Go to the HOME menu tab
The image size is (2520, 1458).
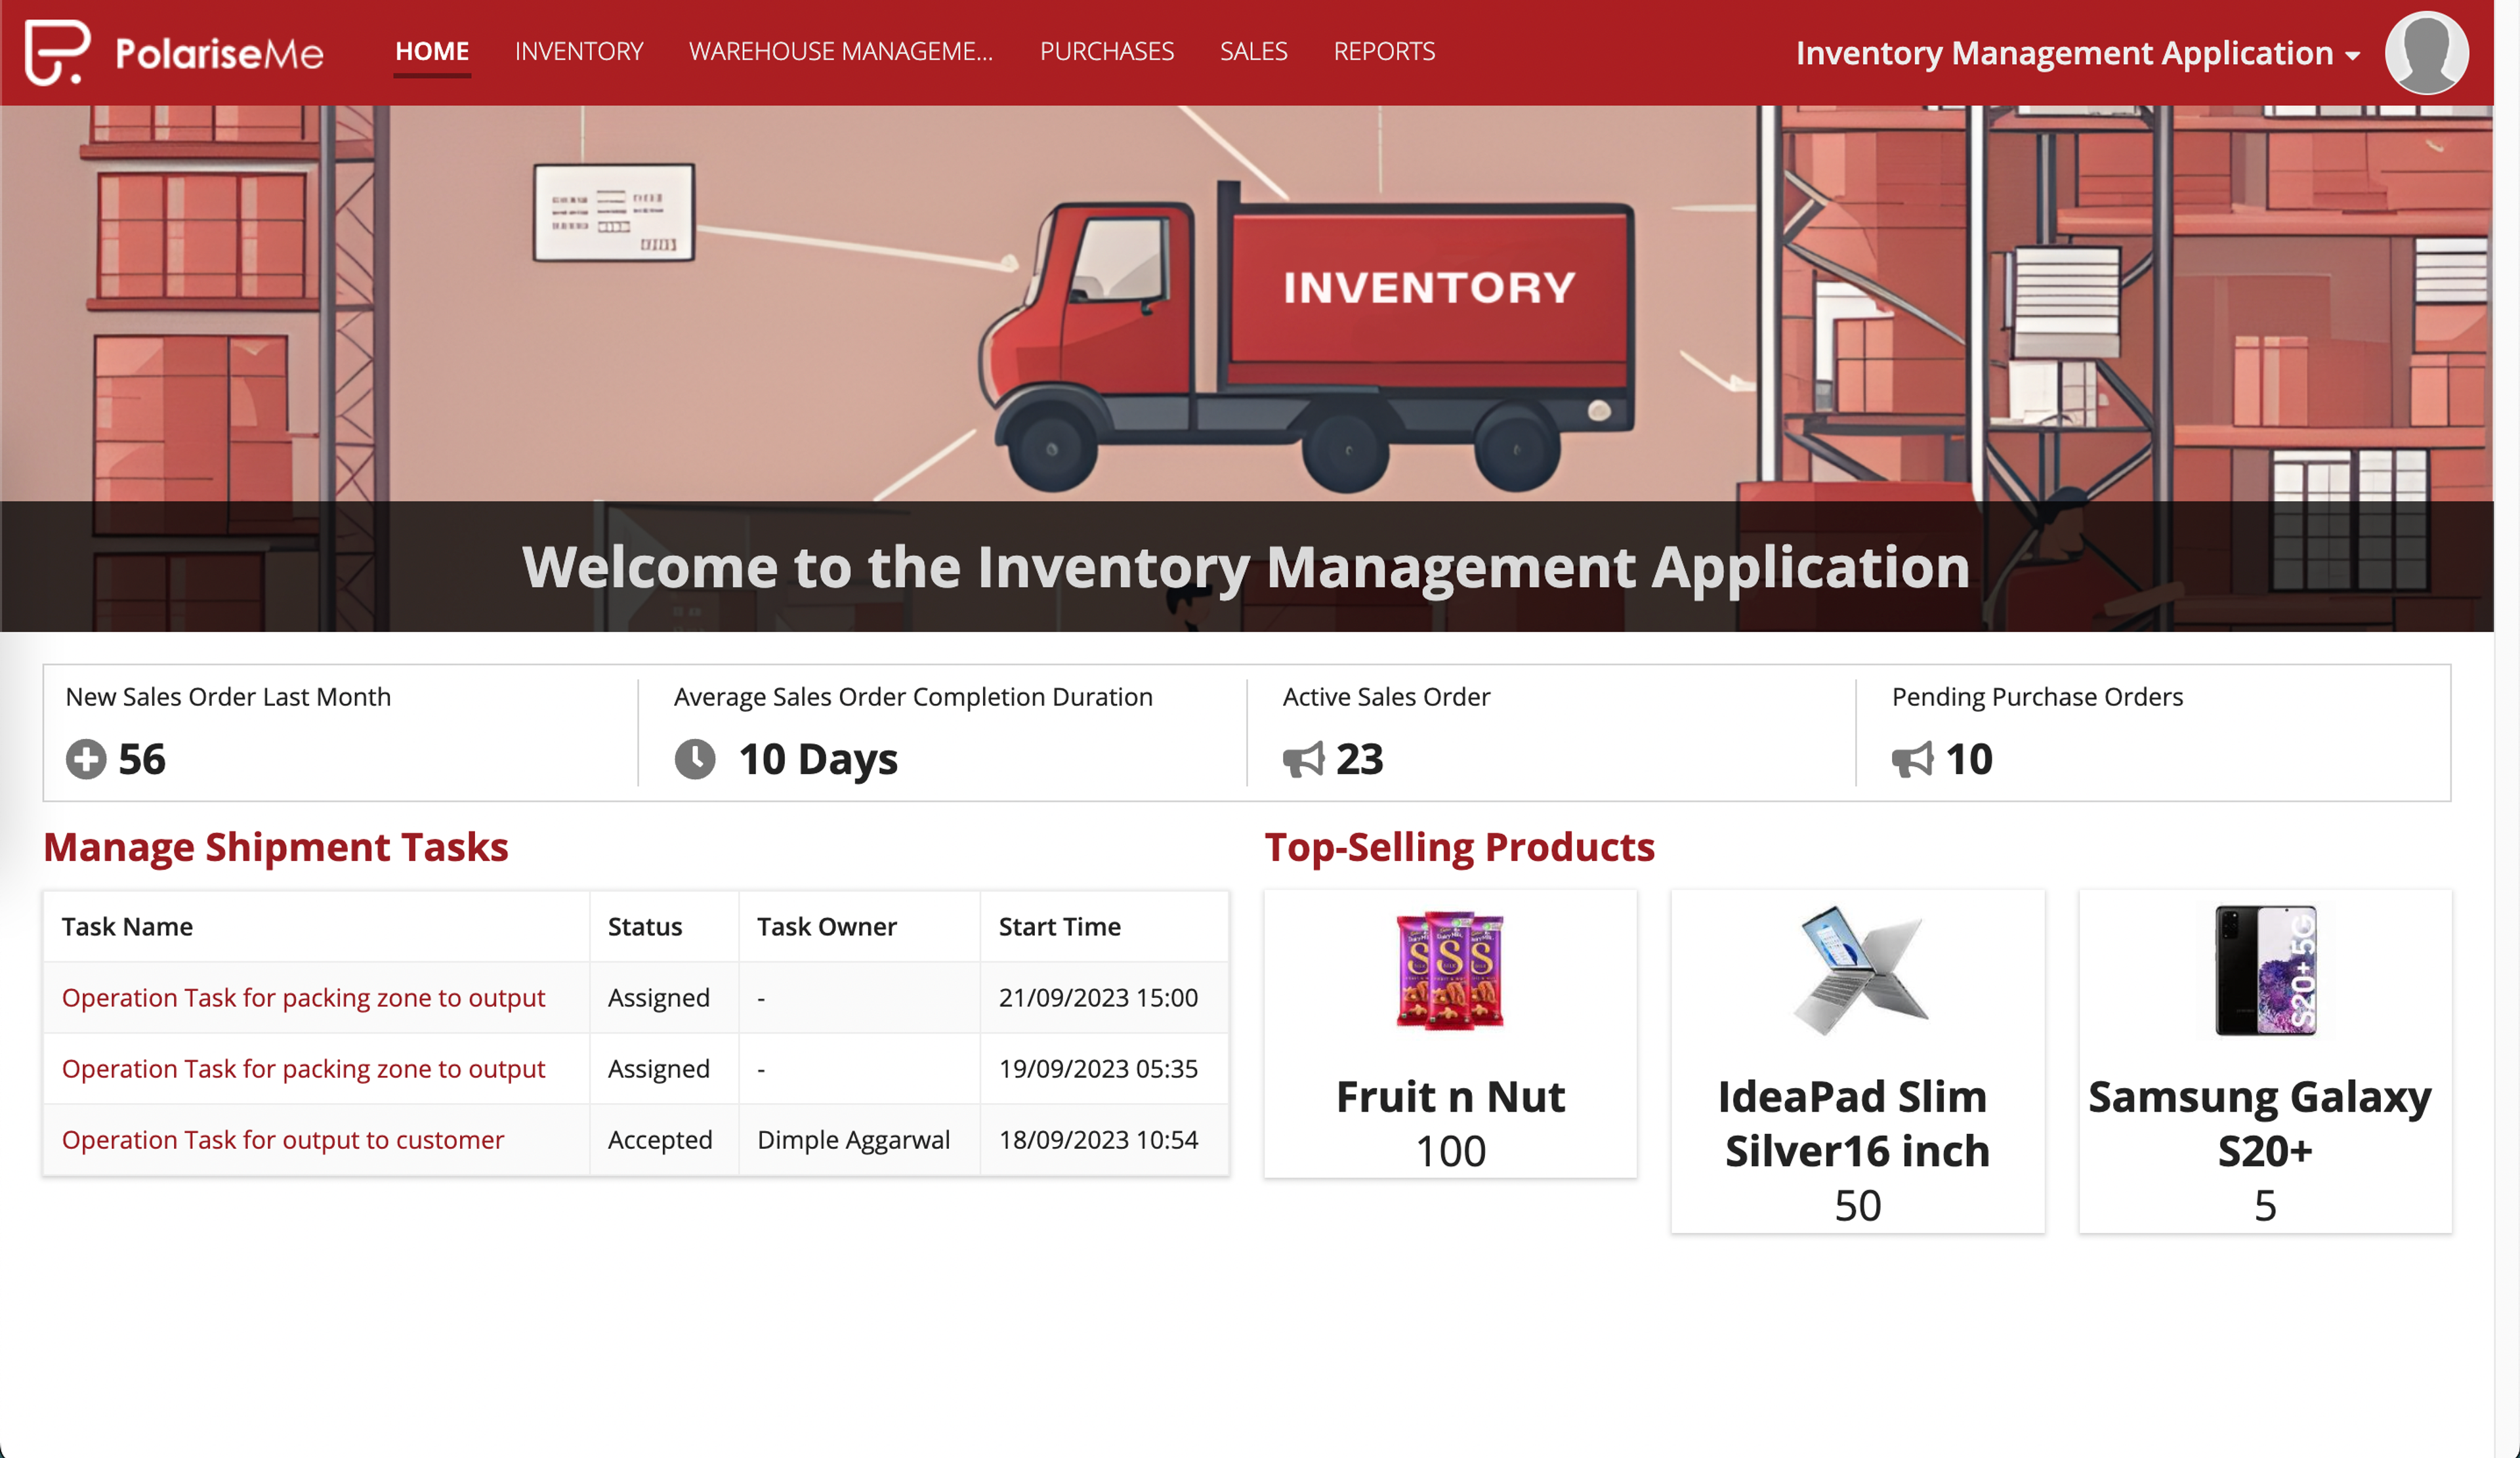pos(432,51)
